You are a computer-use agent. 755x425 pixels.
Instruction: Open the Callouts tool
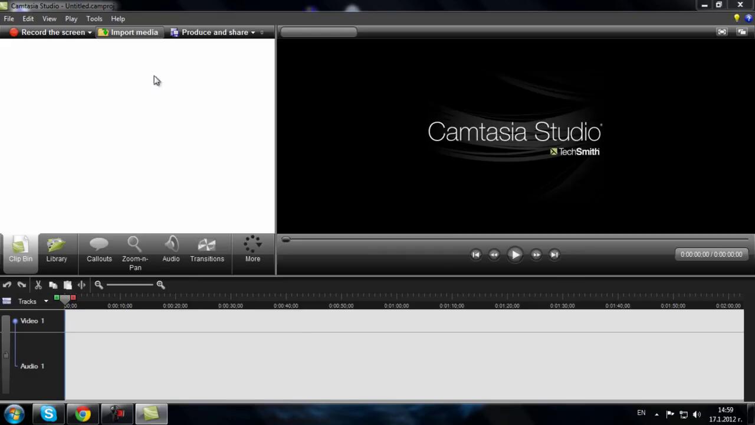(x=99, y=250)
